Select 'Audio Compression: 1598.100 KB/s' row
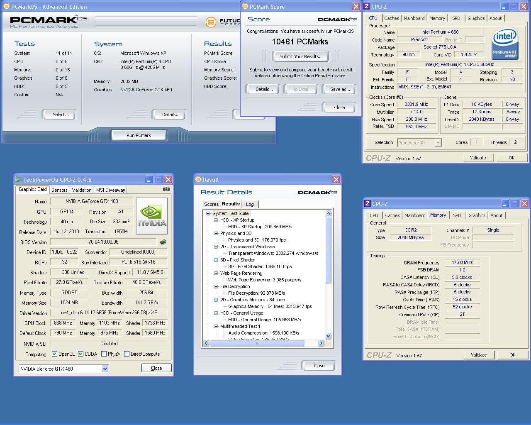Image resolution: width=531 pixels, height=425 pixels. (x=263, y=333)
